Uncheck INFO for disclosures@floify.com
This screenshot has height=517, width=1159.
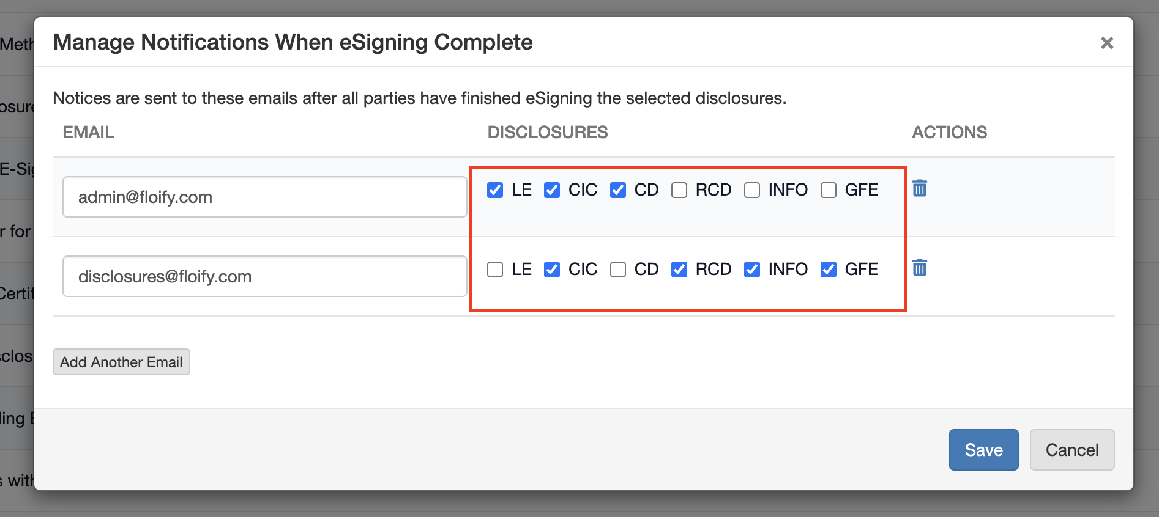pyautogui.click(x=752, y=269)
